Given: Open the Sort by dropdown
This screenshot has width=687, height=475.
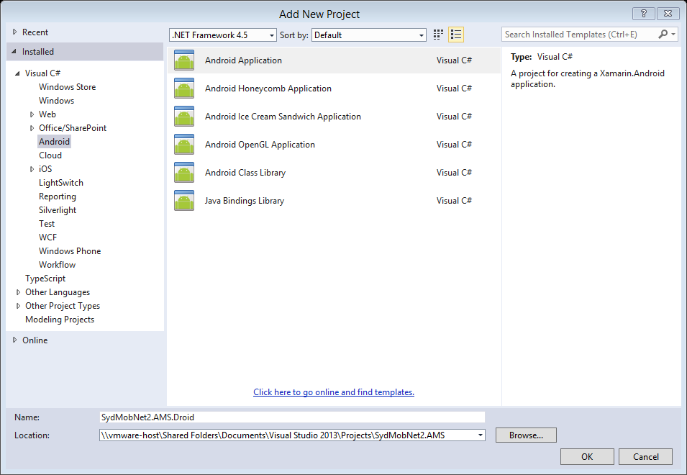Looking at the screenshot, I should pyautogui.click(x=421, y=34).
